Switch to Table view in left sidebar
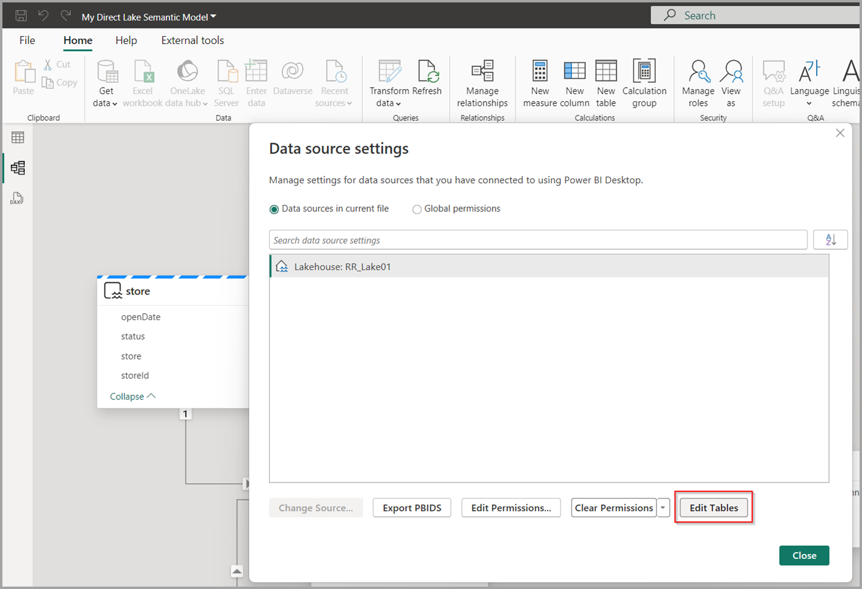The width and height of the screenshot is (862, 589). pyautogui.click(x=18, y=138)
